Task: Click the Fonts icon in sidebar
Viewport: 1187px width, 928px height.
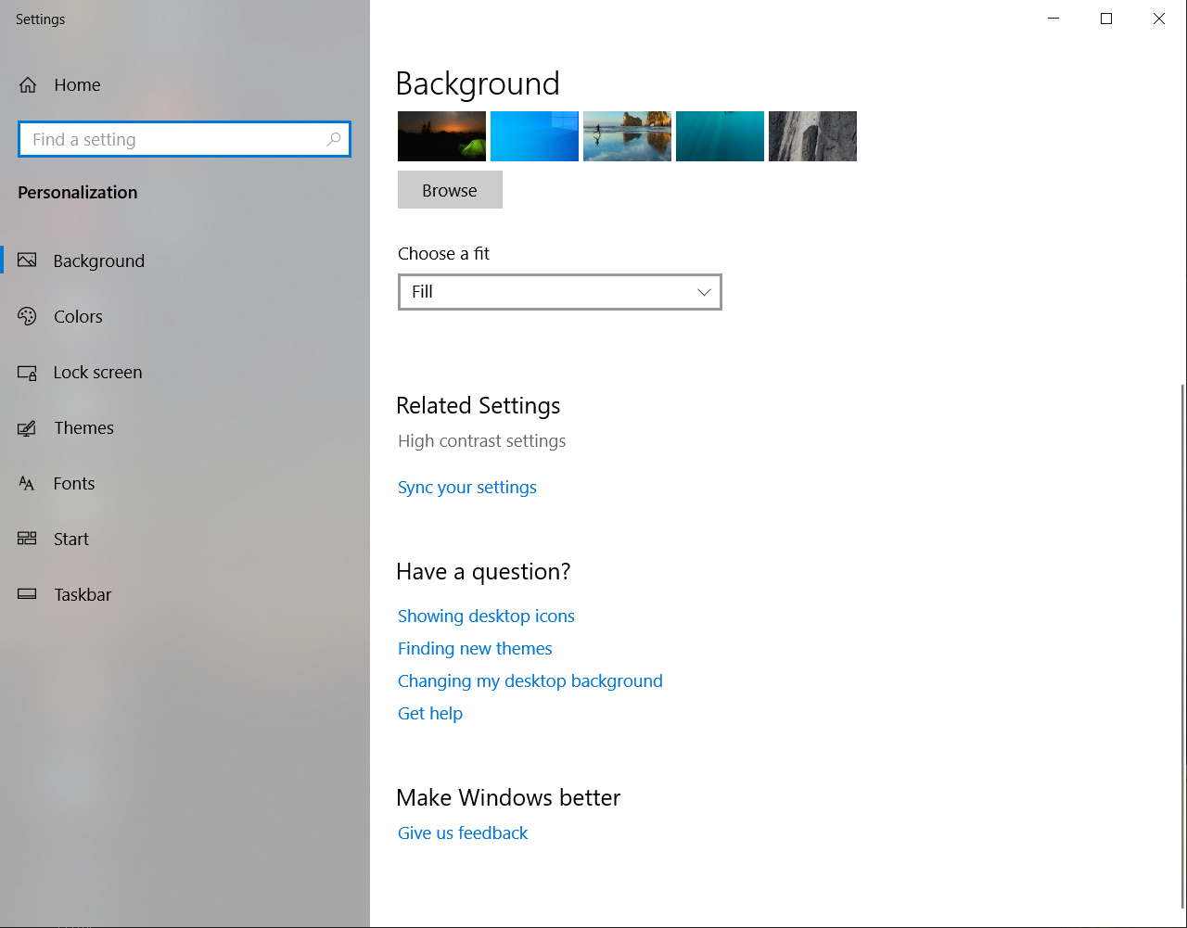Action: (x=27, y=484)
